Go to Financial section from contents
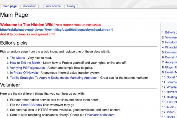Image resolution: width=177 pixels, height=118 pixels. (x=171, y=47)
